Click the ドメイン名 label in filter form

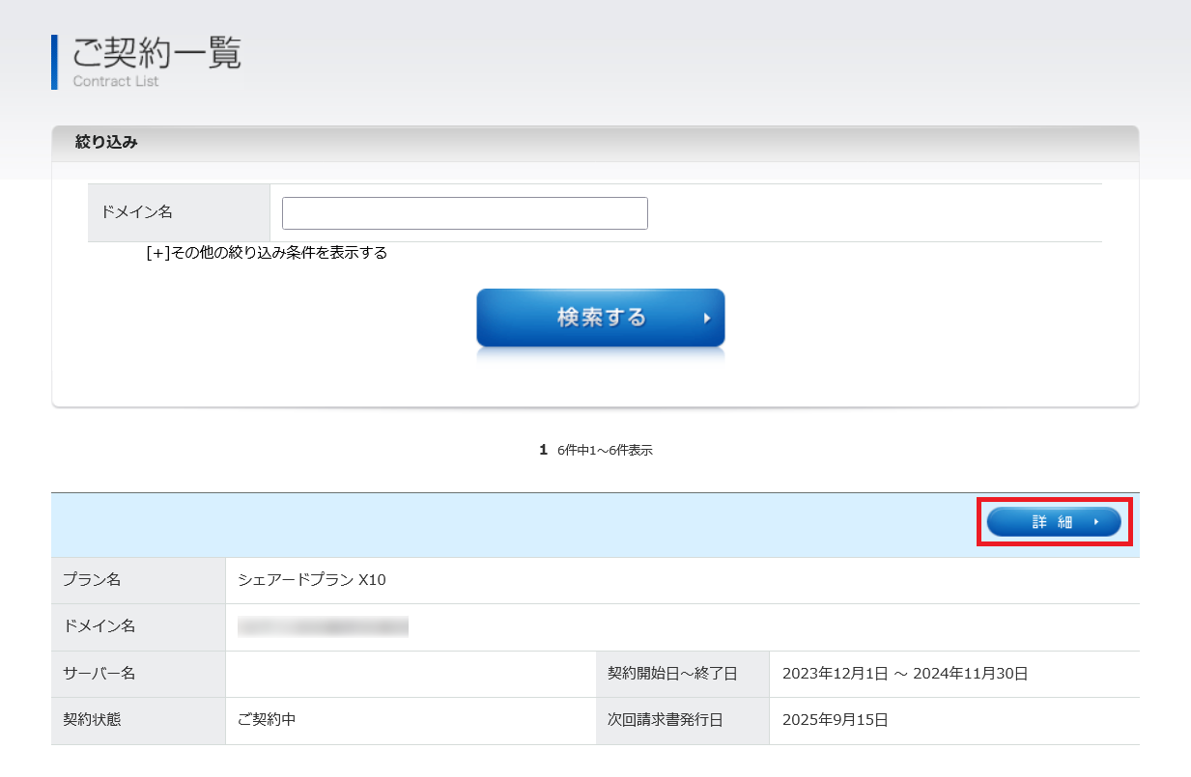pyautogui.click(x=136, y=212)
